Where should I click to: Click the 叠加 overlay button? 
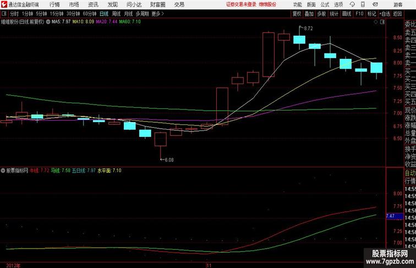[309, 14]
